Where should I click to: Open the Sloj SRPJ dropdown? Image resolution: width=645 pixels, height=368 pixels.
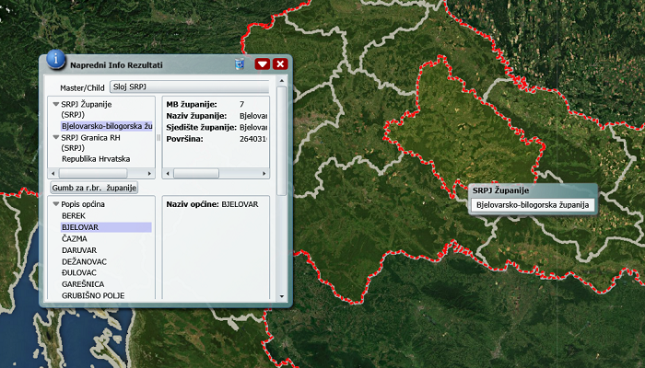pos(189,86)
